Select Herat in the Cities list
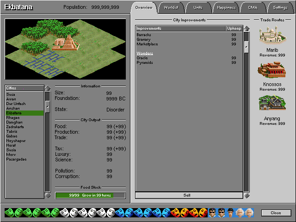The image size is (296, 222). pos(25,145)
